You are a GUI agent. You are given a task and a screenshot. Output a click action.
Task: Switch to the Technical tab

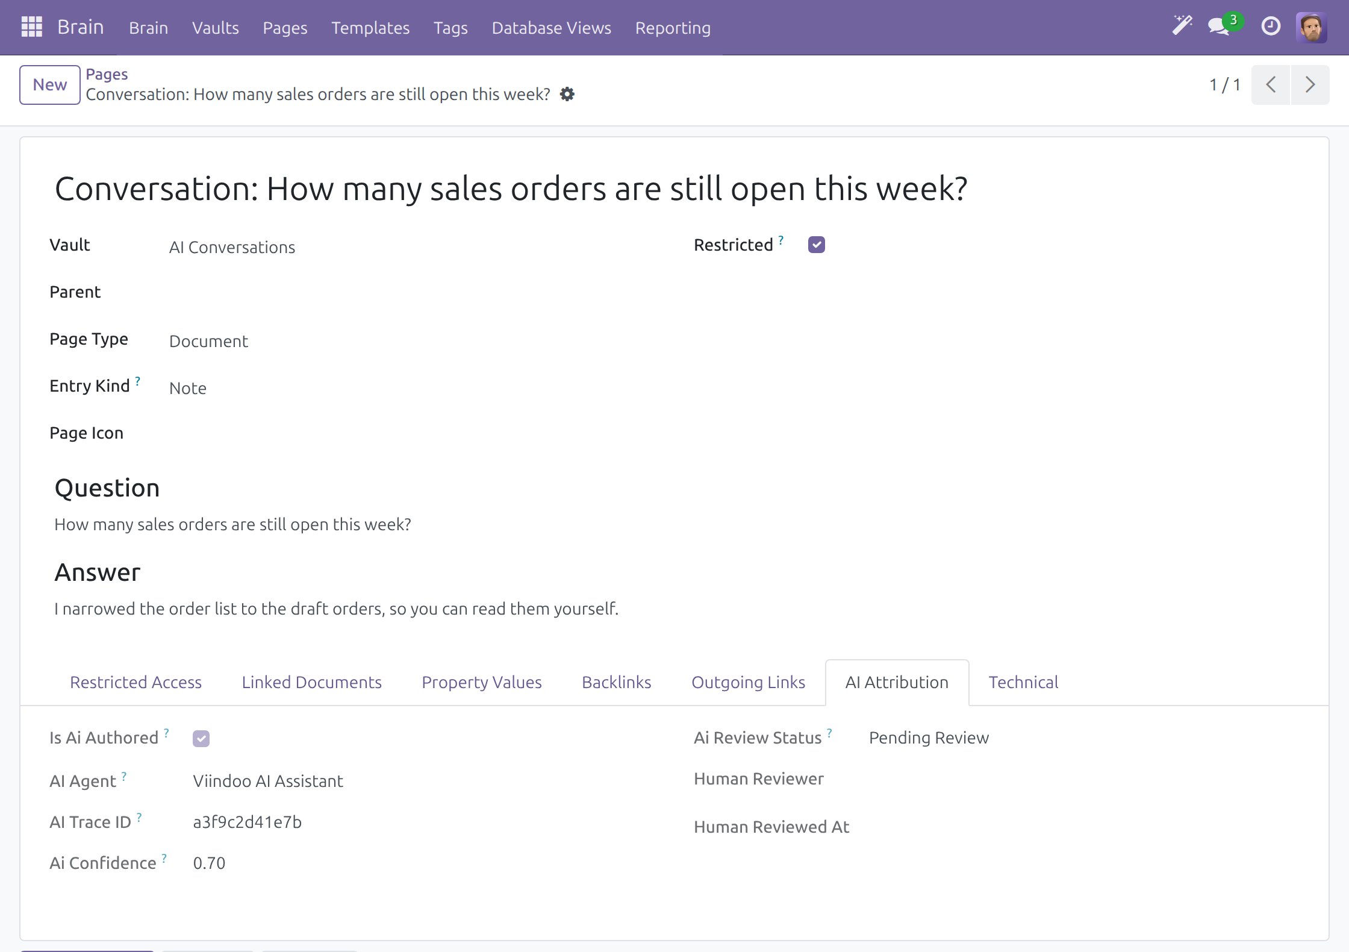(x=1023, y=682)
